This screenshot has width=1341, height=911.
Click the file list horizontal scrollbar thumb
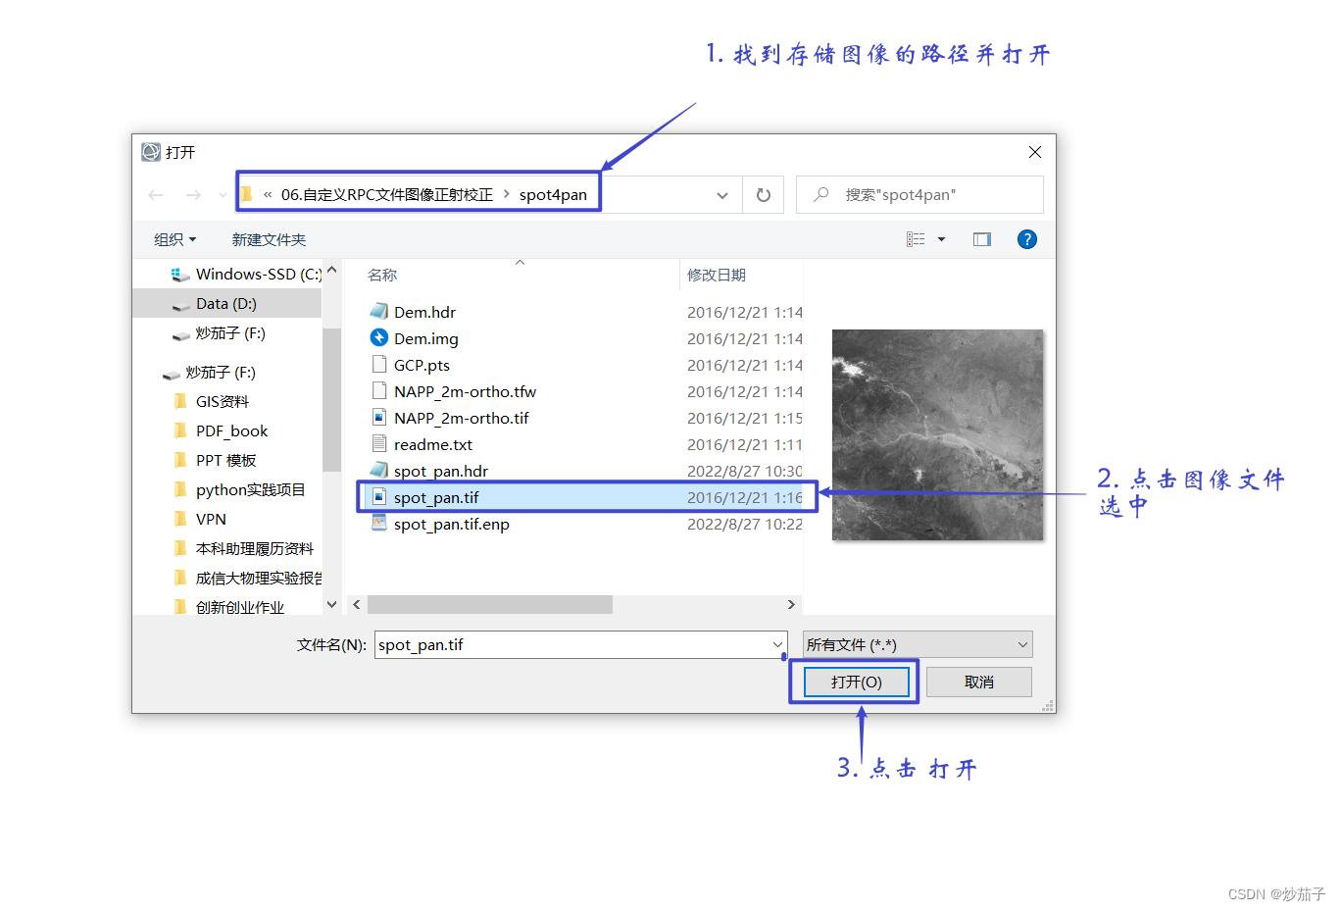[x=490, y=604]
